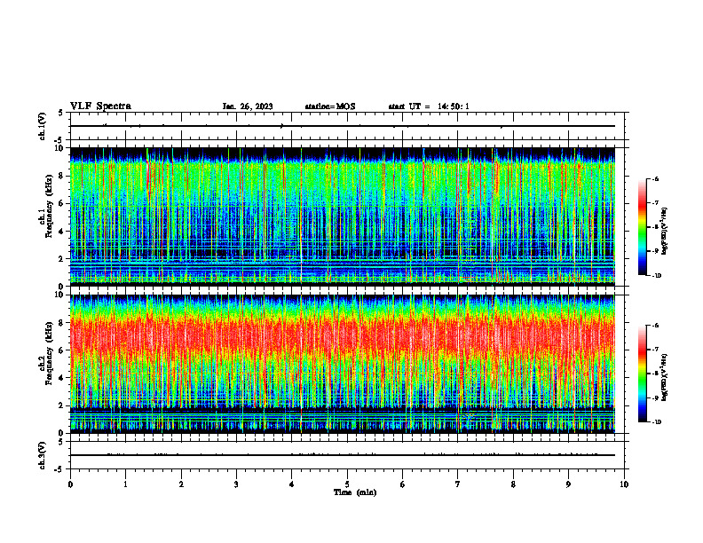Click time axis tick label '1'
The width and height of the screenshot is (703, 543).
pyautogui.click(x=125, y=484)
